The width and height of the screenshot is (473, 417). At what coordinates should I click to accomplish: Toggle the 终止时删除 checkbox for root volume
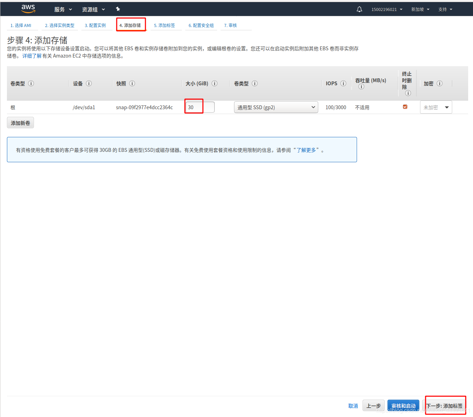[x=405, y=107]
